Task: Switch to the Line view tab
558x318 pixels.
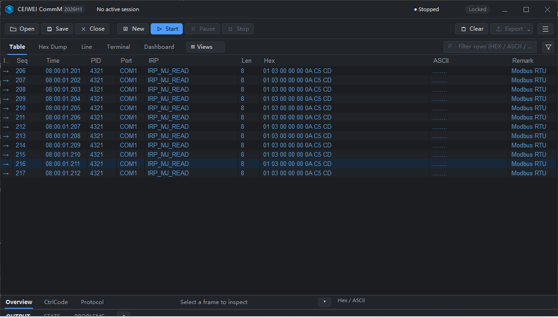Action: pos(86,47)
